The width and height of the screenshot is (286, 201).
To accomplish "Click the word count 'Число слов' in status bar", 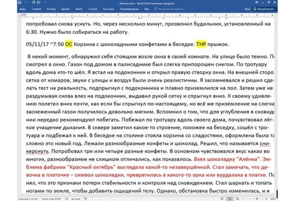I will (51, 199).
